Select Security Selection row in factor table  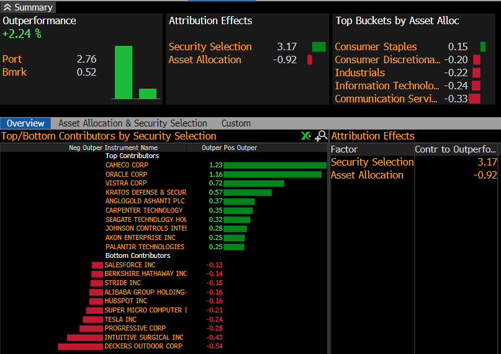pyautogui.click(x=372, y=162)
